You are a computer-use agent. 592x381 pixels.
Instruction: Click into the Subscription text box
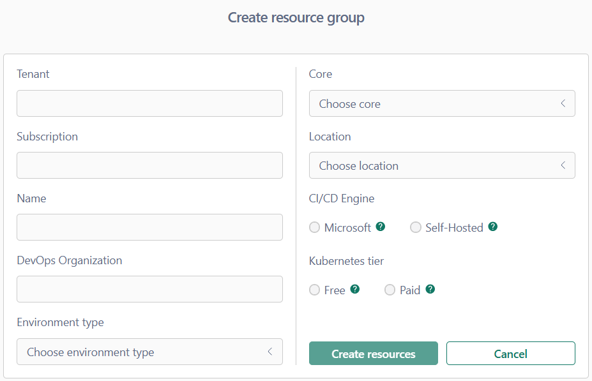click(x=149, y=165)
